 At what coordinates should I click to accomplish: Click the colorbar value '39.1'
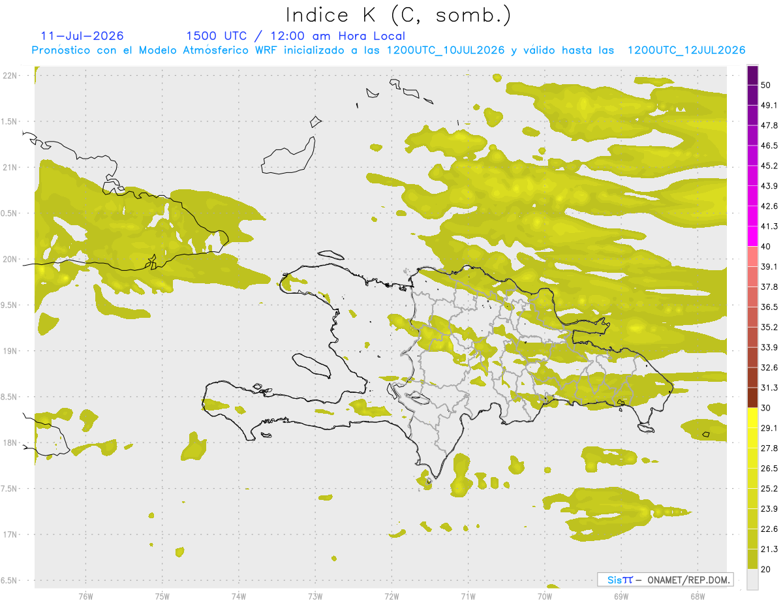coord(769,267)
